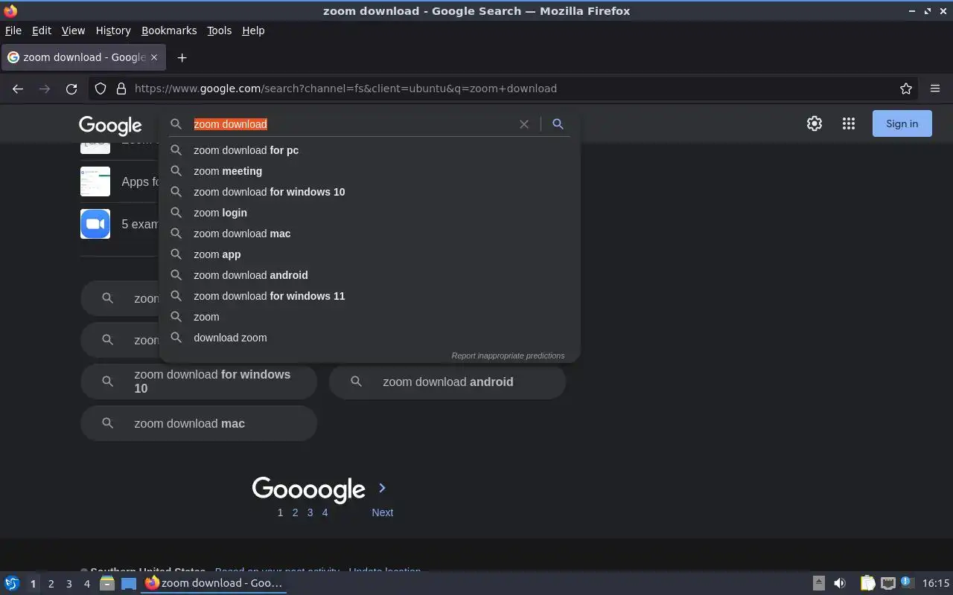Open the Tools menu
Image resolution: width=953 pixels, height=595 pixels.
[220, 30]
